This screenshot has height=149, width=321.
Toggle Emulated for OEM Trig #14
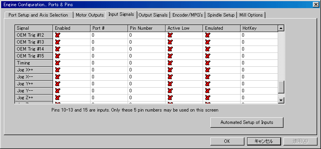click(208, 49)
